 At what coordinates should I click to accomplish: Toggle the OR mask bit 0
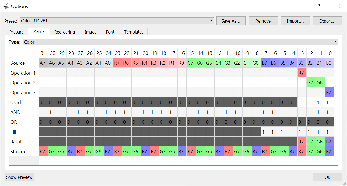coord(329,122)
